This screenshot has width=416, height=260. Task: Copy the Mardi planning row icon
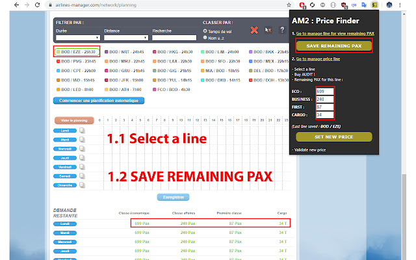(83, 140)
